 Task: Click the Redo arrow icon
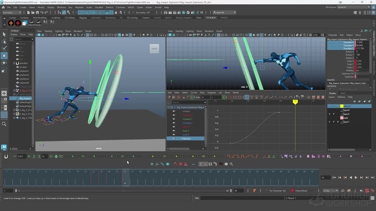click(x=46, y=12)
